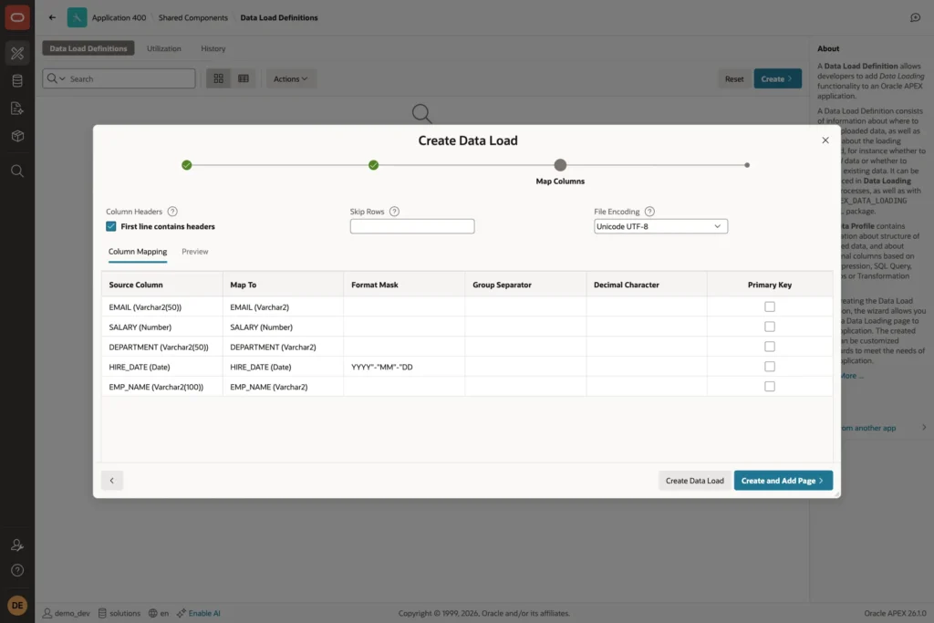The height and width of the screenshot is (623, 934).
Task: Expand the from another app chevron
Action: click(924, 428)
